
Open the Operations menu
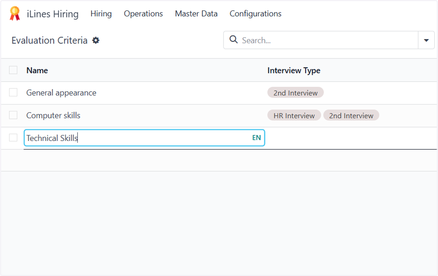point(143,14)
